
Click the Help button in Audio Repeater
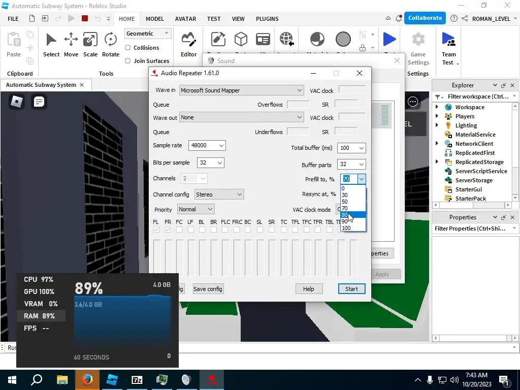click(309, 289)
